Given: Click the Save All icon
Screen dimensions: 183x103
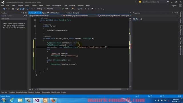Looking at the screenshot, I should 23,9.
